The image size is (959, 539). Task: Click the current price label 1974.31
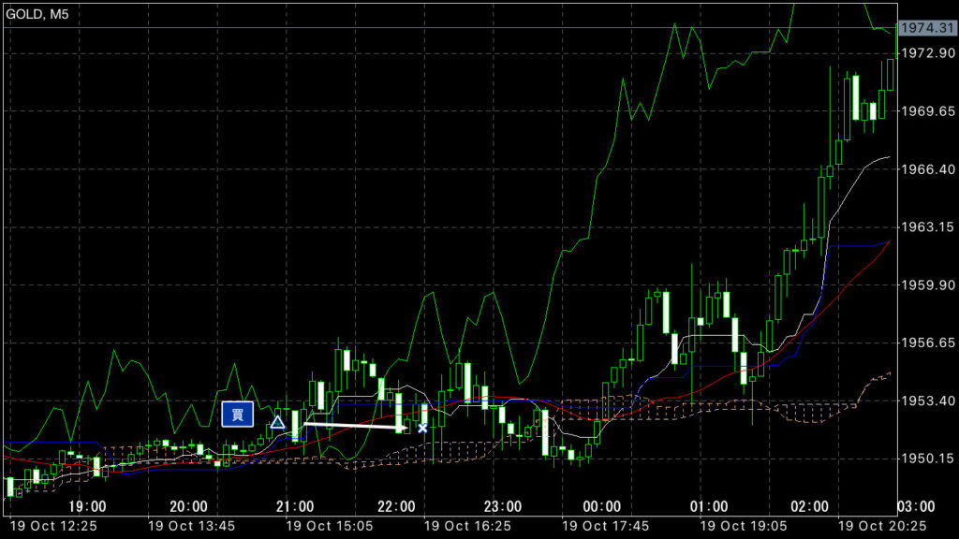(x=922, y=29)
